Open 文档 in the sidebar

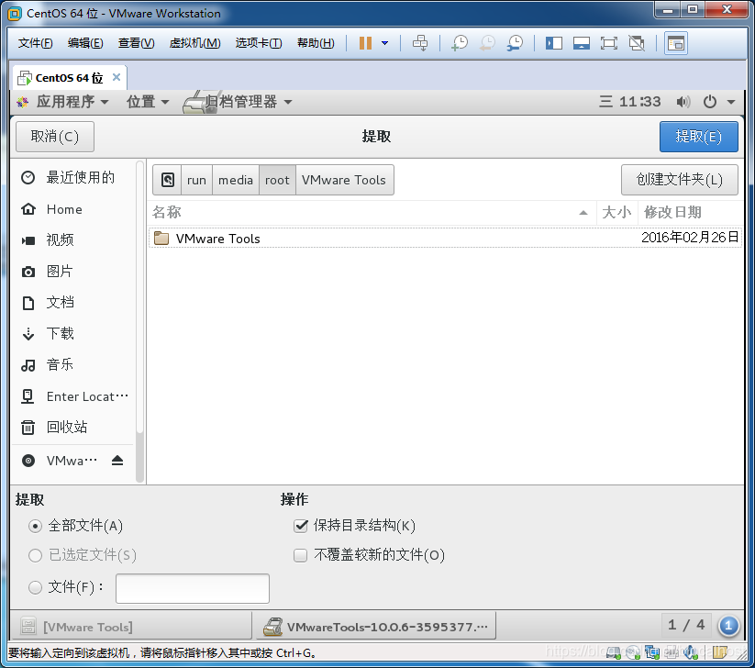(x=72, y=303)
